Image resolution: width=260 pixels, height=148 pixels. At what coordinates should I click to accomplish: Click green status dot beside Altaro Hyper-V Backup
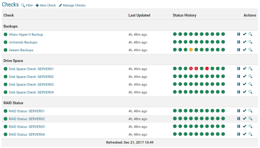(x=6, y=34)
